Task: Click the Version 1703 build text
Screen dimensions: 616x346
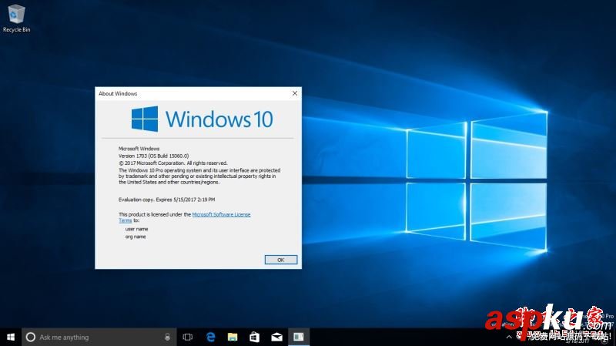Action: pyautogui.click(x=153, y=156)
